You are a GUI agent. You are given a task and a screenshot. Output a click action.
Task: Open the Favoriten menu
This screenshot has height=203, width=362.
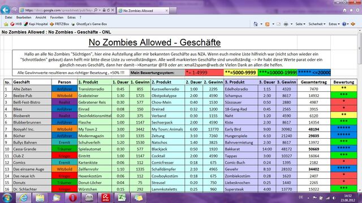click(x=57, y=17)
